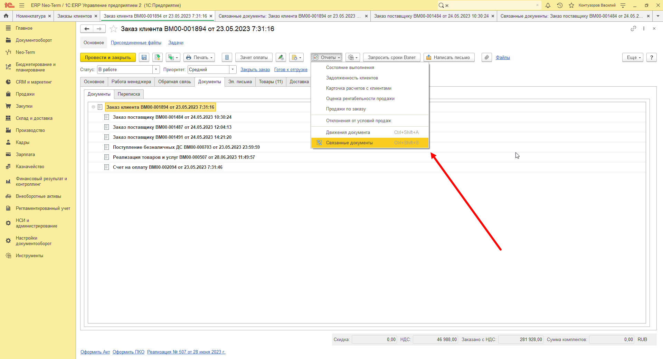Click Написать письмо button
The height and width of the screenshot is (359, 663).
pos(449,57)
